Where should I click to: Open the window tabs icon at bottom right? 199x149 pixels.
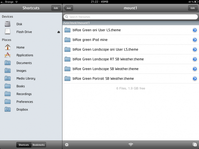click(194, 144)
